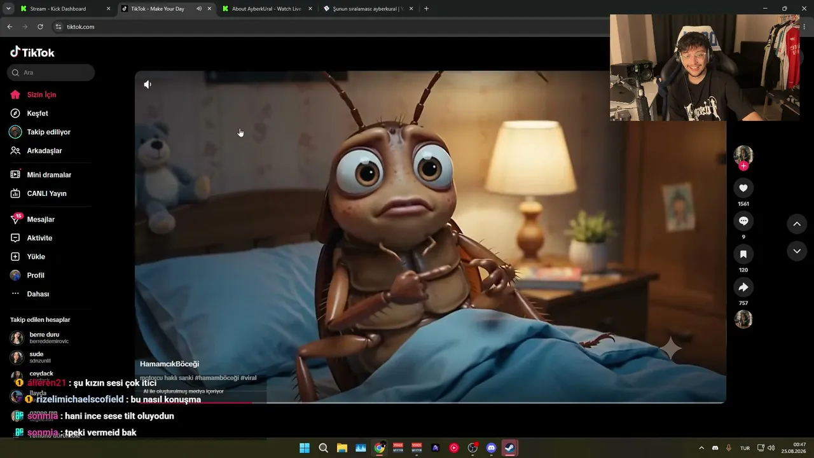Reload the page in Chrome

[x=40, y=27]
